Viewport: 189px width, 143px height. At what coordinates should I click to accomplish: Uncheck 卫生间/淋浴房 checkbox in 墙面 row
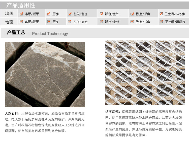click(x=161, y=14)
